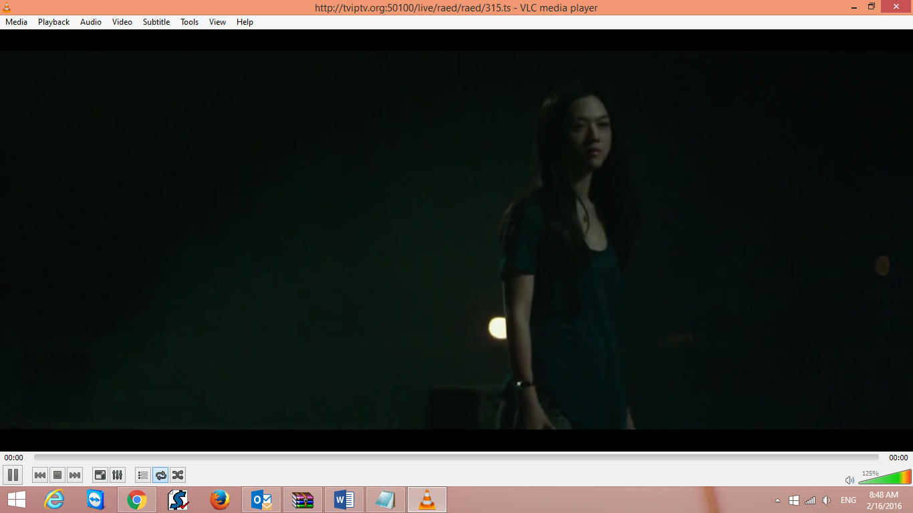Image resolution: width=913 pixels, height=513 pixels.
Task: Open the View menu
Action: pos(218,22)
